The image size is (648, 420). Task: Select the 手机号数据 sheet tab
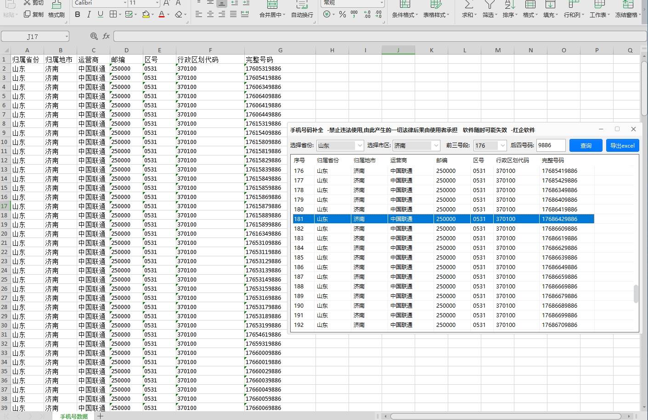(73, 416)
